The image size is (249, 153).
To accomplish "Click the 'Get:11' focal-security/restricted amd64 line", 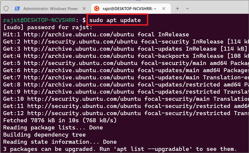I will pyautogui.click(x=126, y=106).
